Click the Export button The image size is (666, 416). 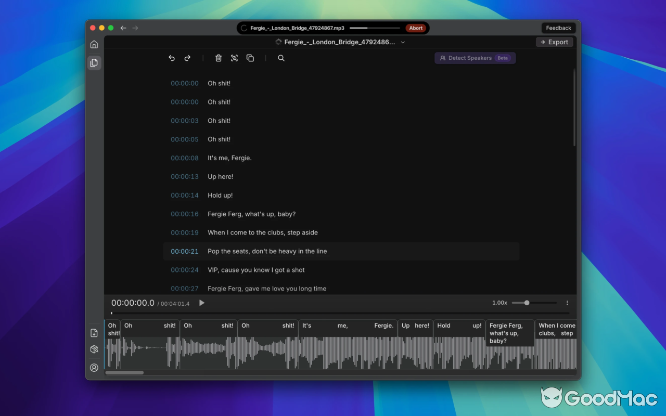click(554, 42)
